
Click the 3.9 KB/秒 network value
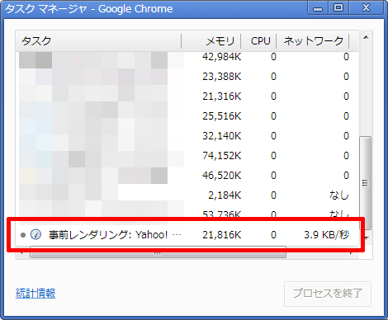pos(326,235)
